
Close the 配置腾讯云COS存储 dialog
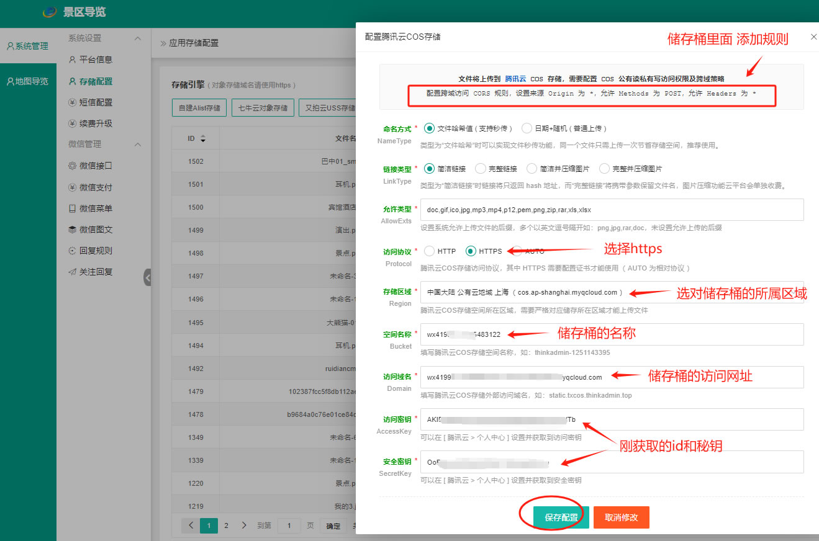813,37
